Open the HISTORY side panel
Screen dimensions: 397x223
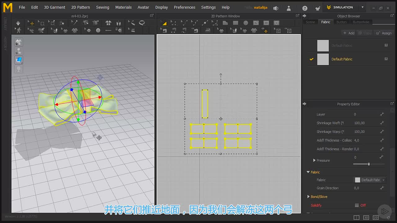tap(5, 43)
